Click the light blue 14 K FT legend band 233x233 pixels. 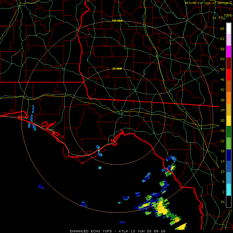(229, 178)
